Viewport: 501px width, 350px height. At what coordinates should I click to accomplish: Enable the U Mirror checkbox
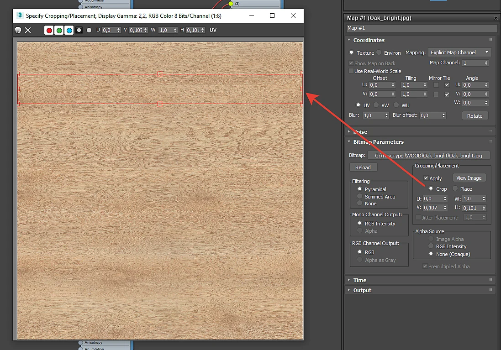436,85
